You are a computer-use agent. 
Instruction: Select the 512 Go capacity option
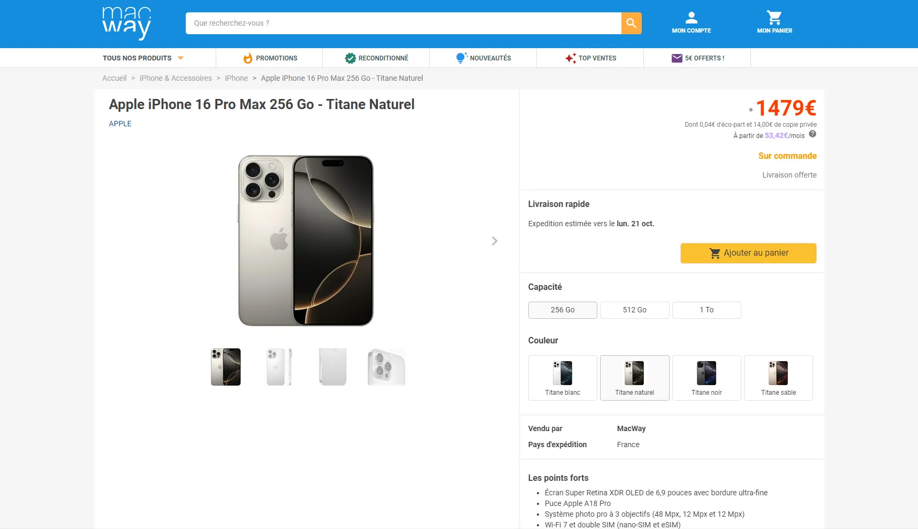tap(634, 310)
